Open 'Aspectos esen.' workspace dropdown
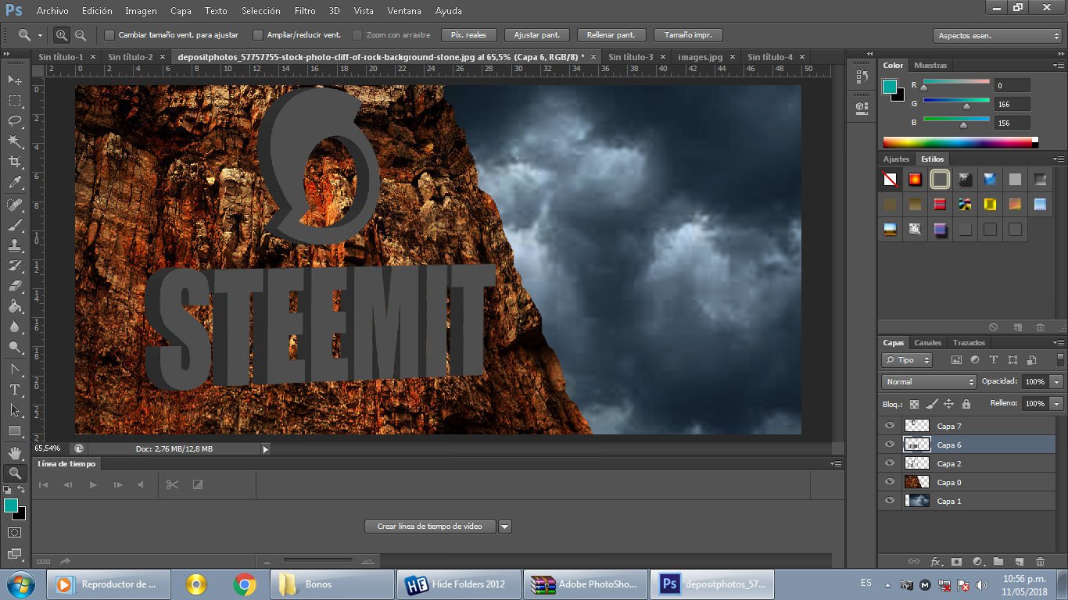The image size is (1068, 600). pos(997,36)
